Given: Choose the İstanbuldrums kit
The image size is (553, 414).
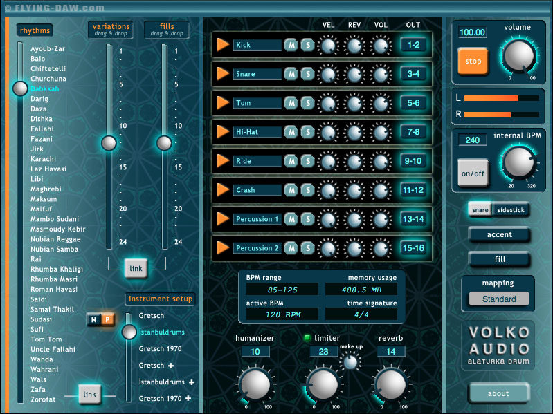Looking at the screenshot, I should tap(161, 332).
